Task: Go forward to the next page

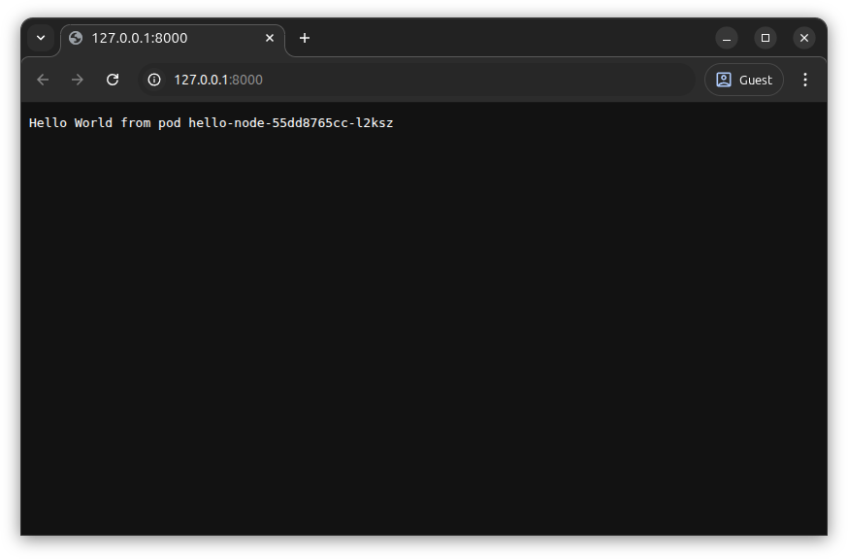Action: [x=78, y=80]
